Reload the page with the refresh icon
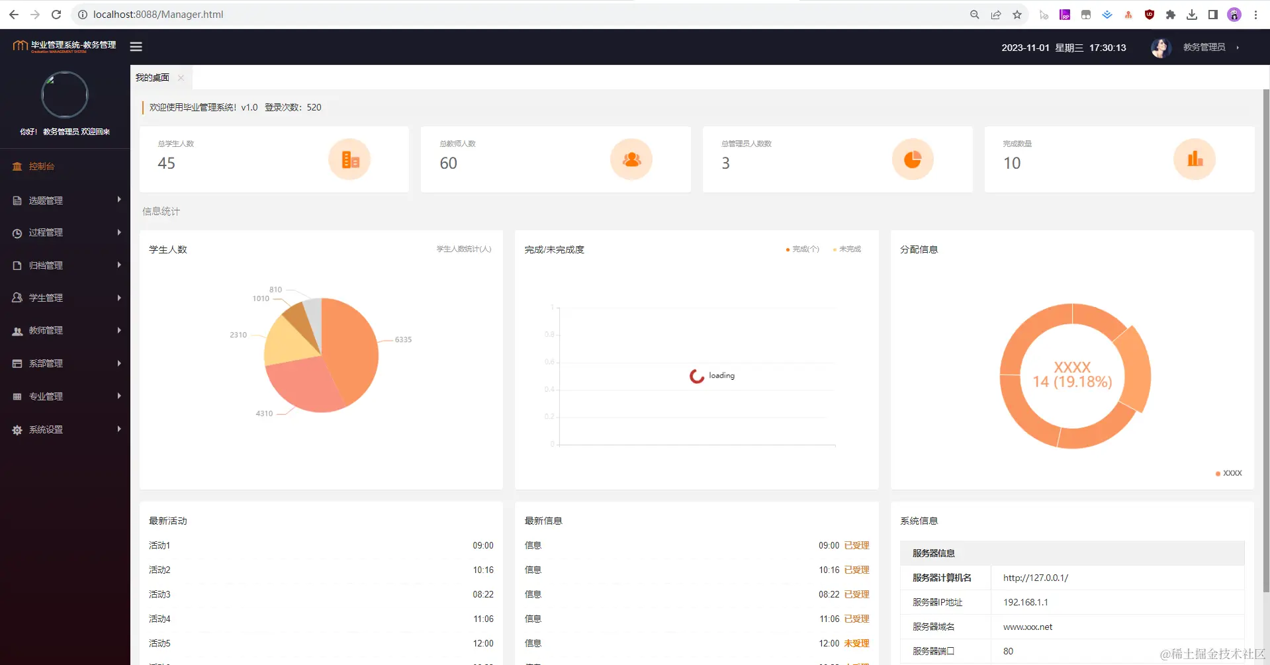 click(56, 15)
